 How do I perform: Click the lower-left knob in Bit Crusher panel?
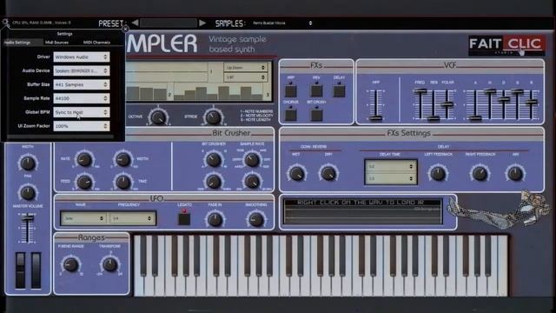[214, 182]
